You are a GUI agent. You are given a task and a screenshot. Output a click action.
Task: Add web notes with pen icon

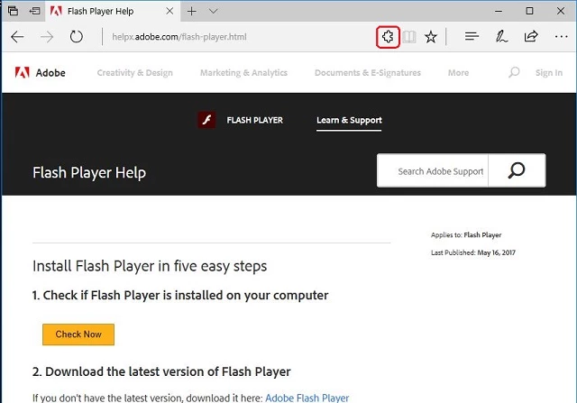[501, 36]
